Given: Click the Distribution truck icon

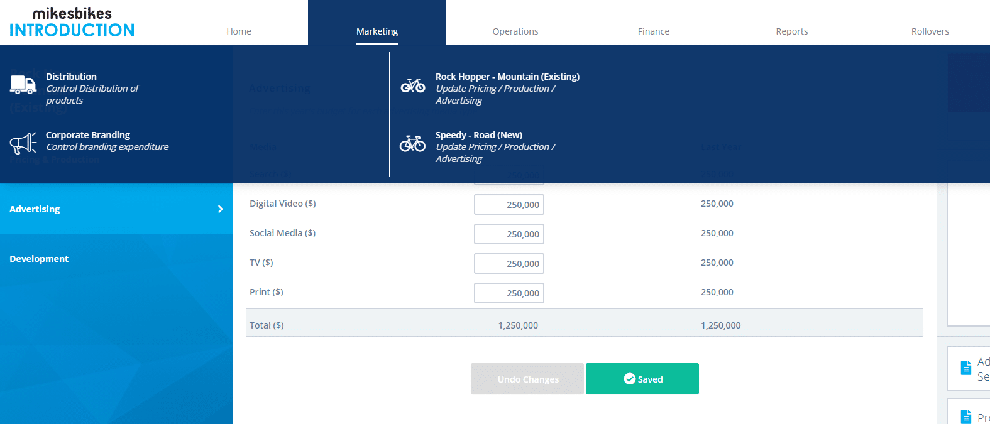Looking at the screenshot, I should 23,84.
